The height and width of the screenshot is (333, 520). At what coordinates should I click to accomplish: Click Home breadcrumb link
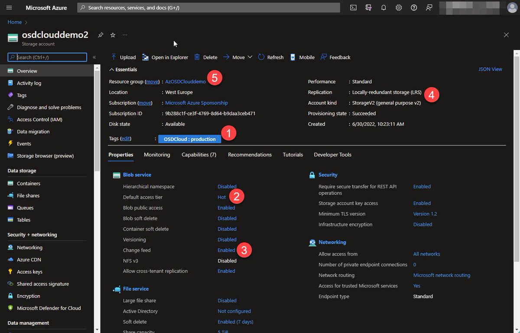click(15, 22)
